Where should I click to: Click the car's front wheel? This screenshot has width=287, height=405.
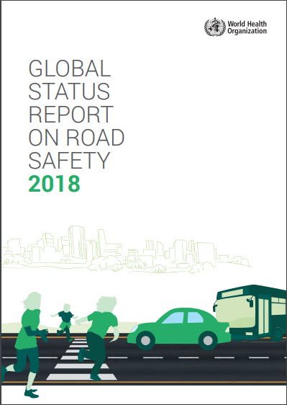point(145,340)
